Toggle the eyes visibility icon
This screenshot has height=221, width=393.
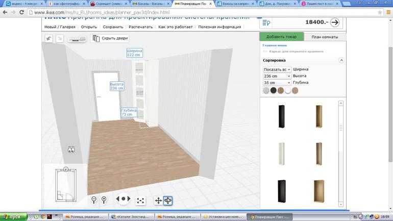pos(71,150)
